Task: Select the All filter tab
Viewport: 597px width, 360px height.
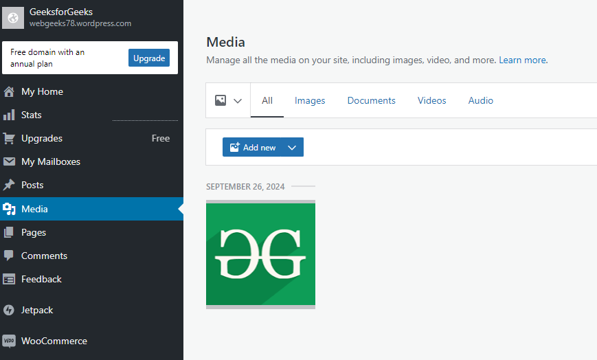Action: [x=267, y=100]
